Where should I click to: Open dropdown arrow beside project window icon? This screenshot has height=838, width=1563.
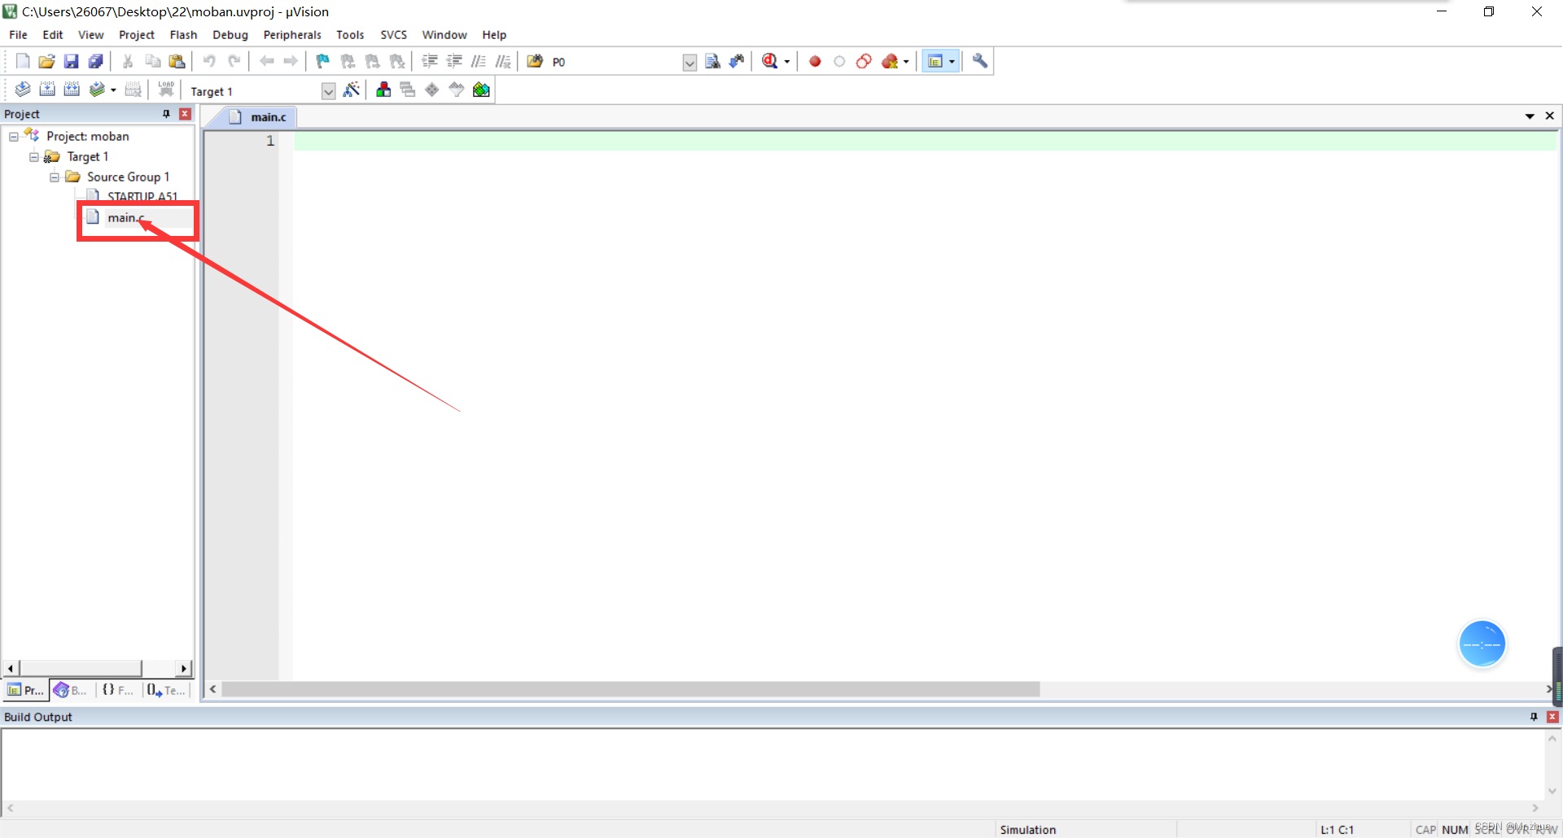(x=952, y=62)
